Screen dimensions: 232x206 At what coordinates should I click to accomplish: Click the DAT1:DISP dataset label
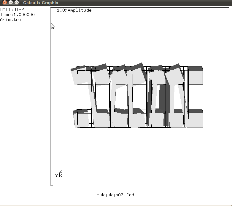[12, 9]
